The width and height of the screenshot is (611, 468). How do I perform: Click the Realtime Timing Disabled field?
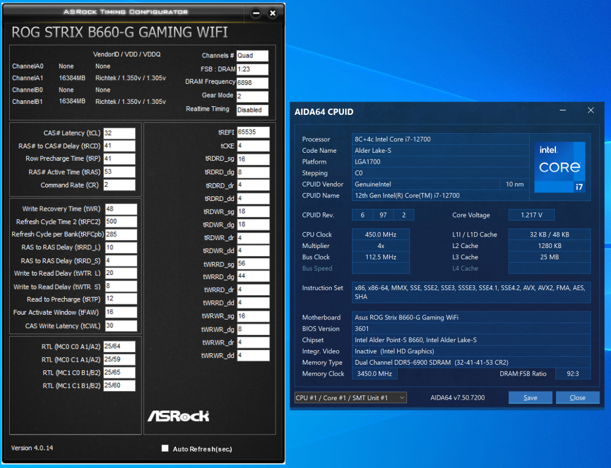252,110
